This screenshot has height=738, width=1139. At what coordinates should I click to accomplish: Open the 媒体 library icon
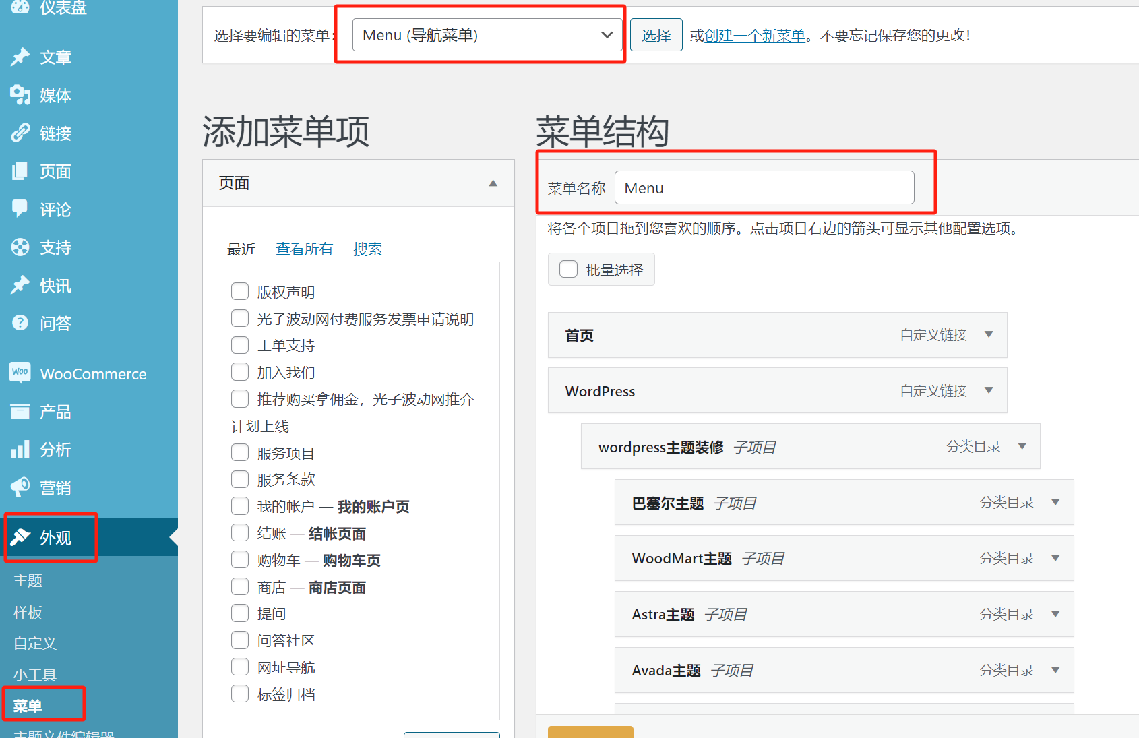20,95
